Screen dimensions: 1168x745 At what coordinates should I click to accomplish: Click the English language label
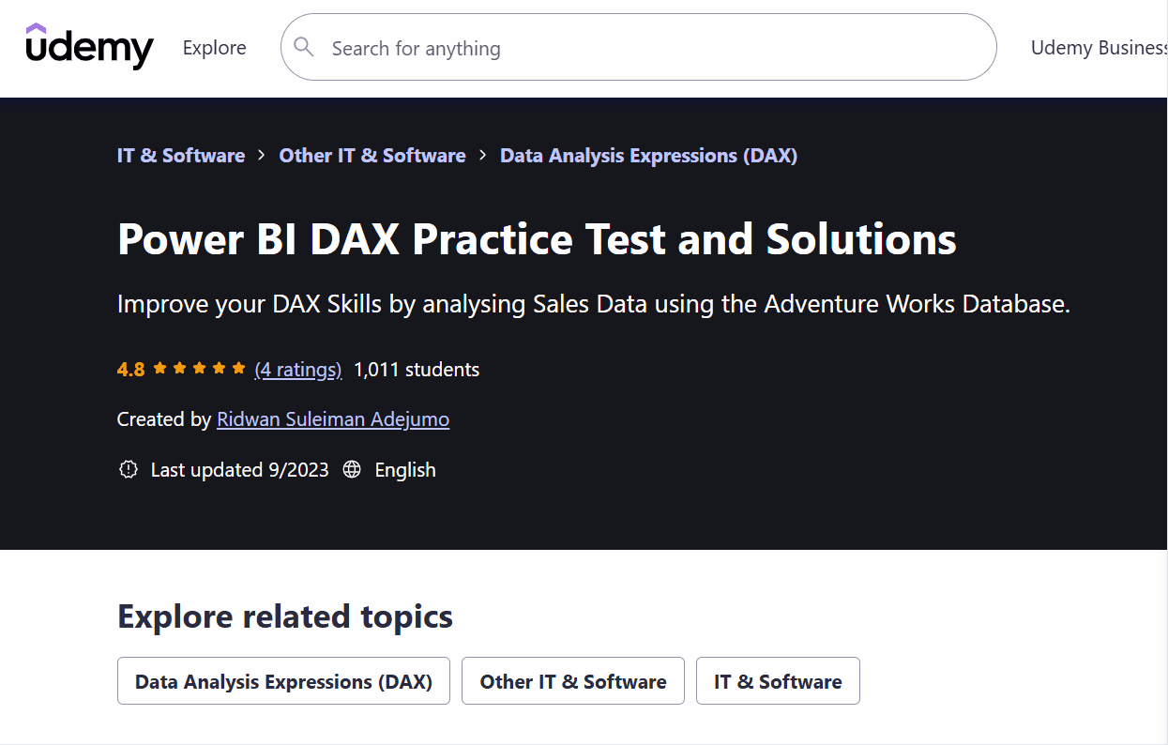point(405,470)
